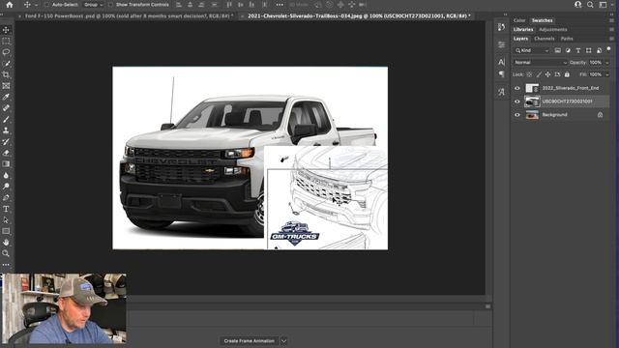
Task: Open the workspace switcher at top right
Action: 603,5
